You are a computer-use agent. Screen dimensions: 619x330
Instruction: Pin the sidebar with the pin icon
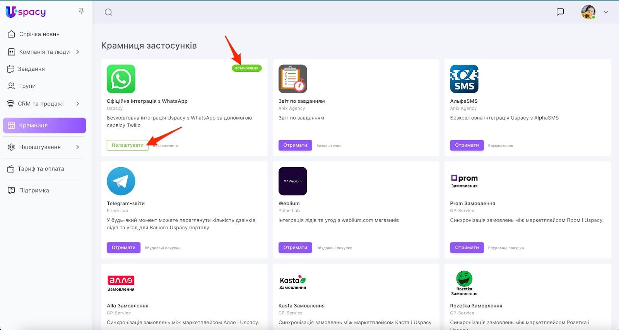81,11
